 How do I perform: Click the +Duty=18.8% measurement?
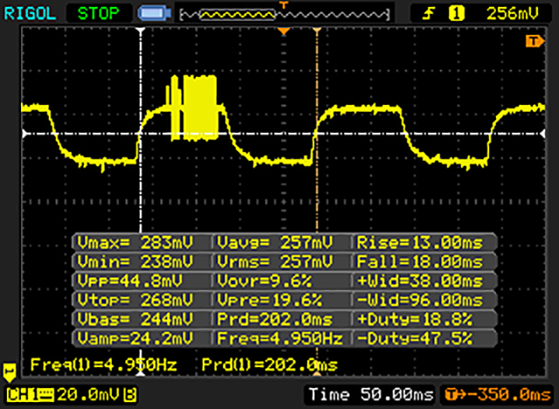click(x=424, y=318)
